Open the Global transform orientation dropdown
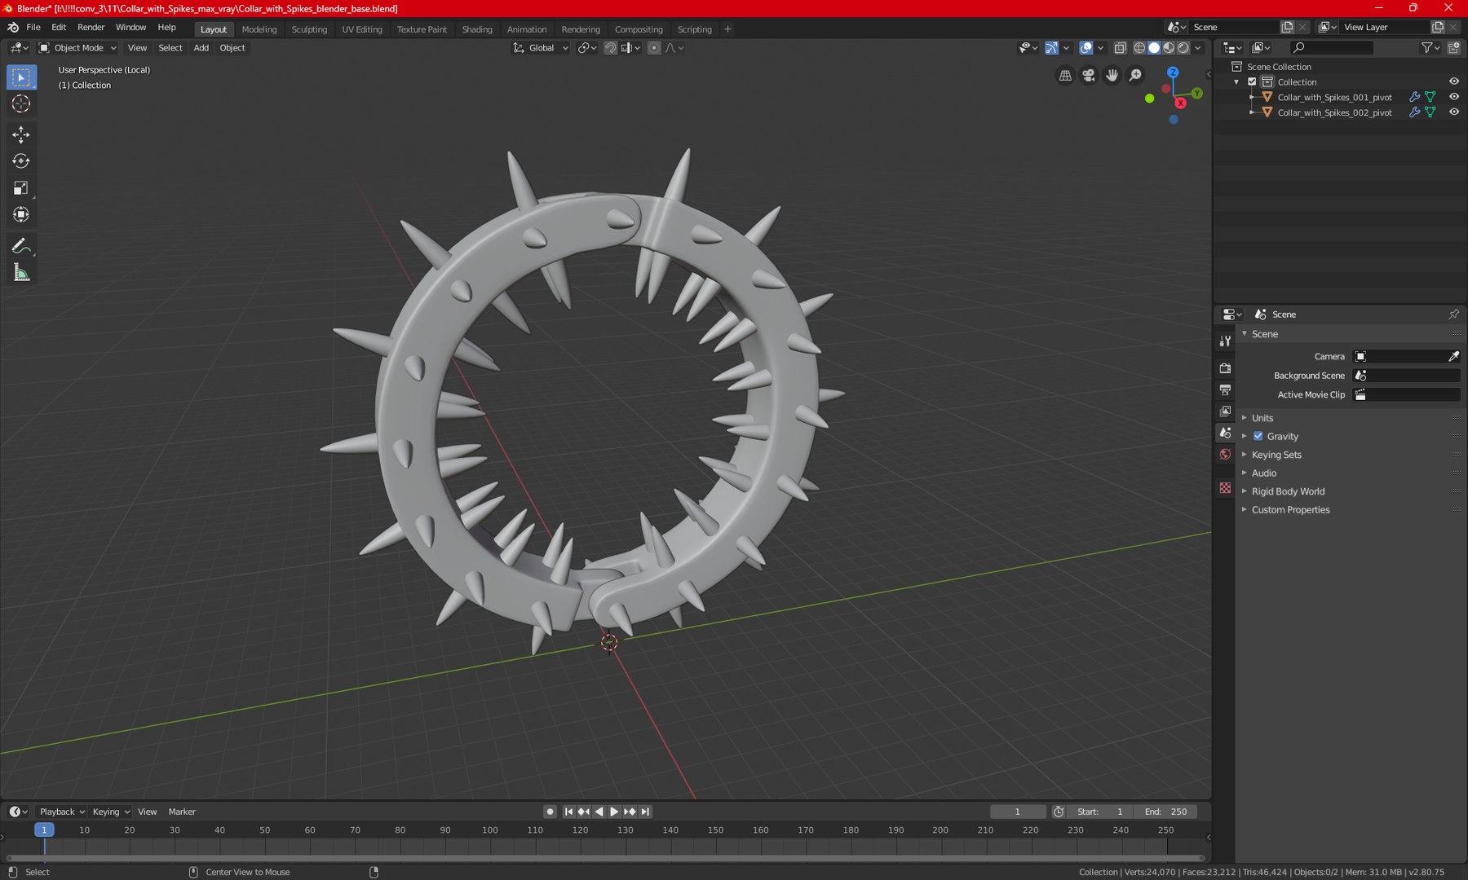Screen dimensions: 1468x880 [x=540, y=48]
